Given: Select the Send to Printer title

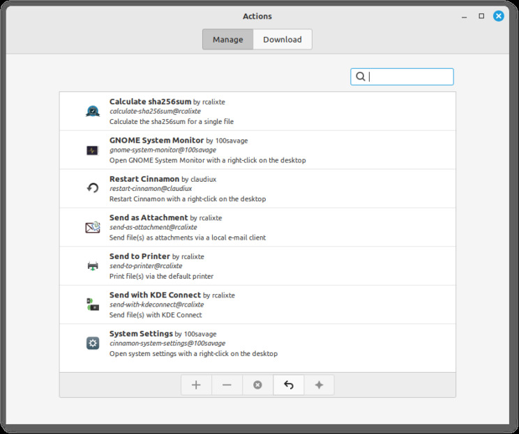Looking at the screenshot, I should coord(140,256).
